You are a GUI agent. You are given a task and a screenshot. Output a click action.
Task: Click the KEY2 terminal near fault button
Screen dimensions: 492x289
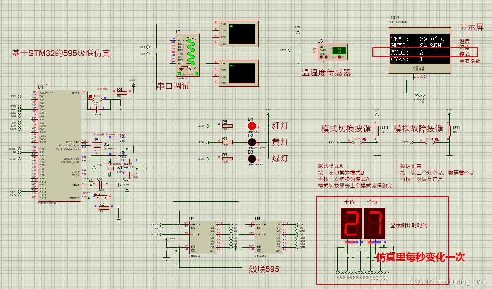tap(412, 142)
